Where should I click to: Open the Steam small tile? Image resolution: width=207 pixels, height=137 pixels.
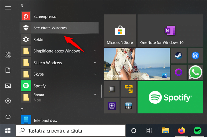(179, 56)
